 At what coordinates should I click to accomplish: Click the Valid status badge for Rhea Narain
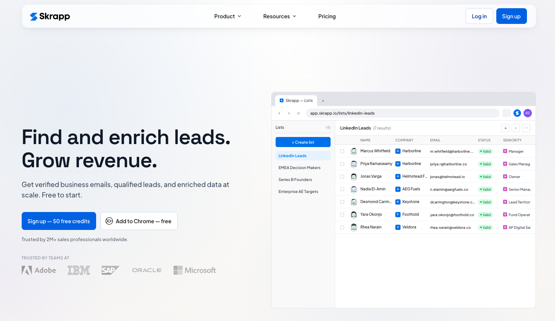click(x=485, y=227)
